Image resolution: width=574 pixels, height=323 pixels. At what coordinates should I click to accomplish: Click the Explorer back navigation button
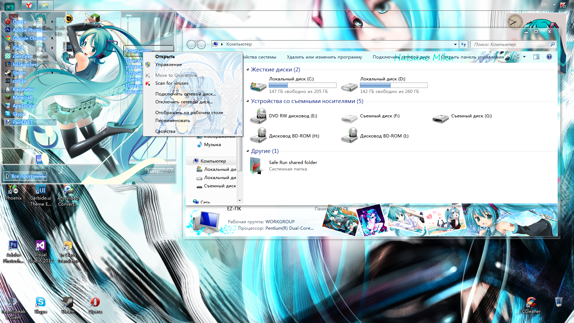[192, 45]
